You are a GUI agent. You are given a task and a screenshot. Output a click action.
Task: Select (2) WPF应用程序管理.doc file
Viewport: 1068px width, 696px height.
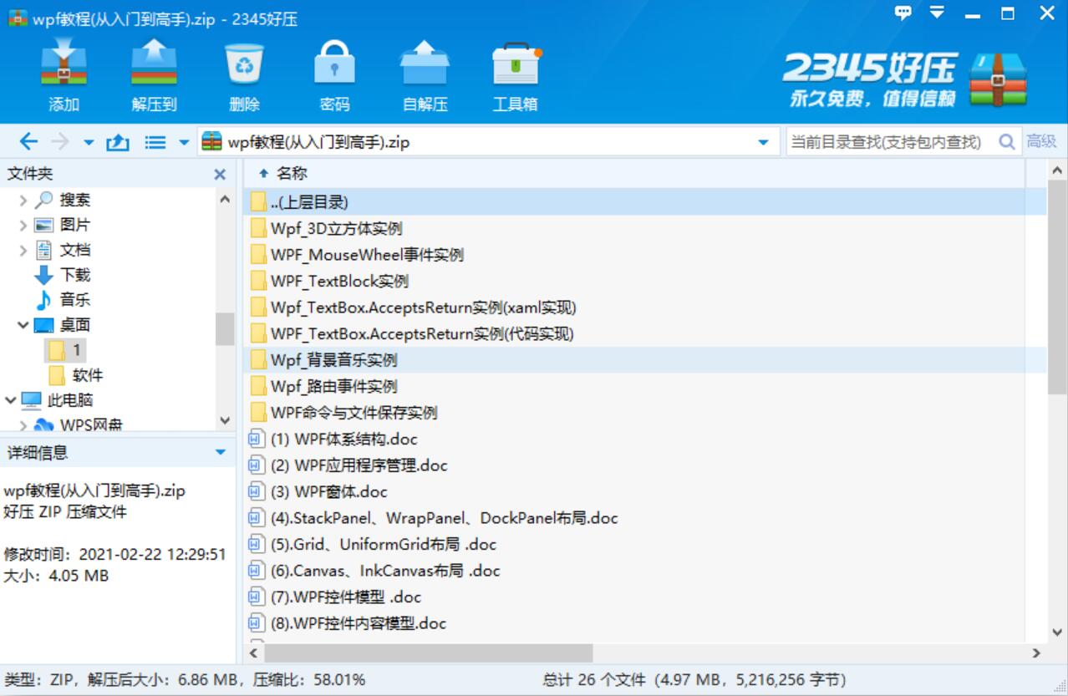pos(645,465)
